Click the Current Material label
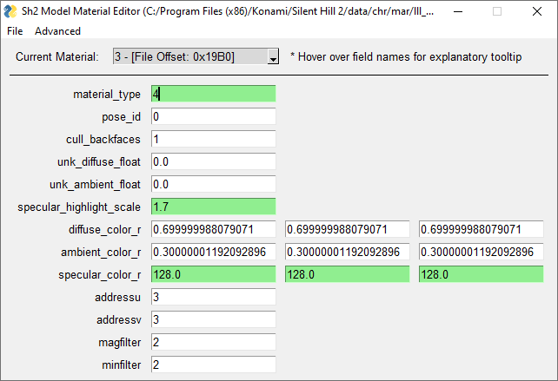Image resolution: width=558 pixels, height=381 pixels. (x=57, y=57)
